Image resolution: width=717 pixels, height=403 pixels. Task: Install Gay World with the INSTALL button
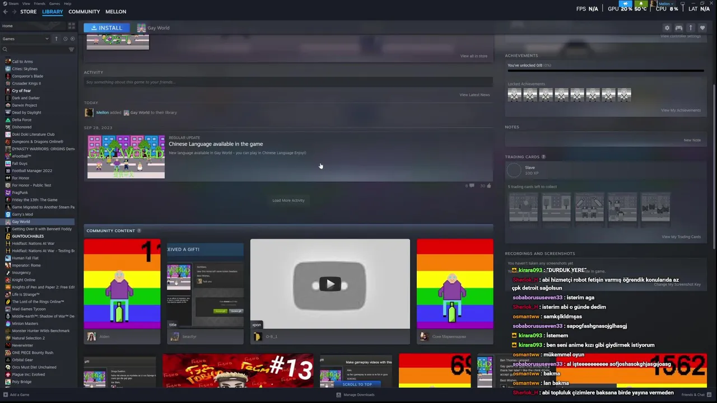point(106,27)
